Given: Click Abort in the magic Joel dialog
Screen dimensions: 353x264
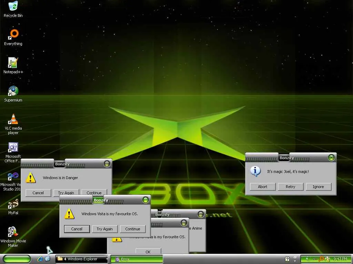Looking at the screenshot, I should point(262,187).
